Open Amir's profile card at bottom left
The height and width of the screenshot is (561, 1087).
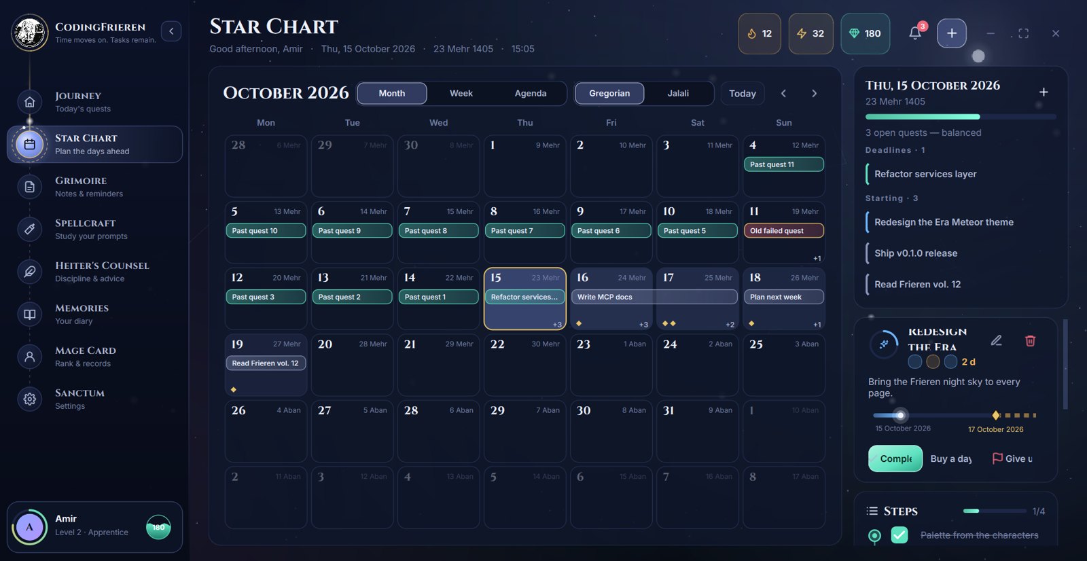(x=94, y=527)
